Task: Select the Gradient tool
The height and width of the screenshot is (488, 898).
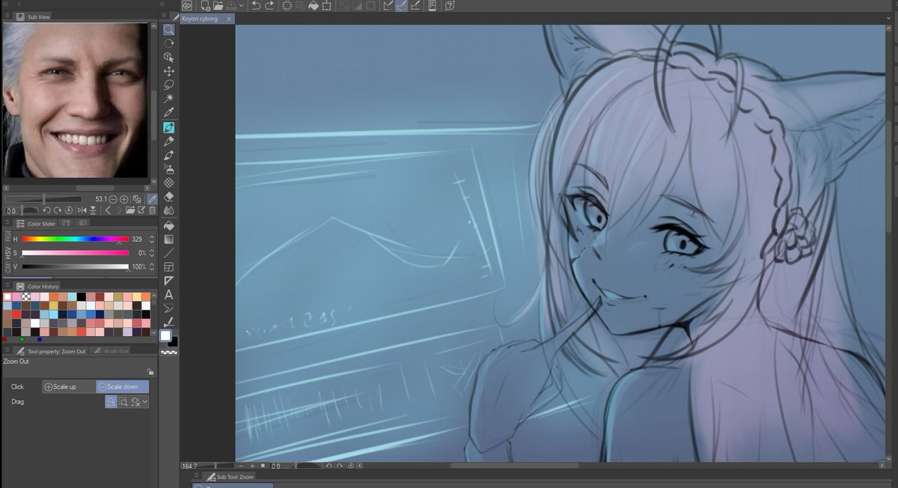Action: coord(169,240)
